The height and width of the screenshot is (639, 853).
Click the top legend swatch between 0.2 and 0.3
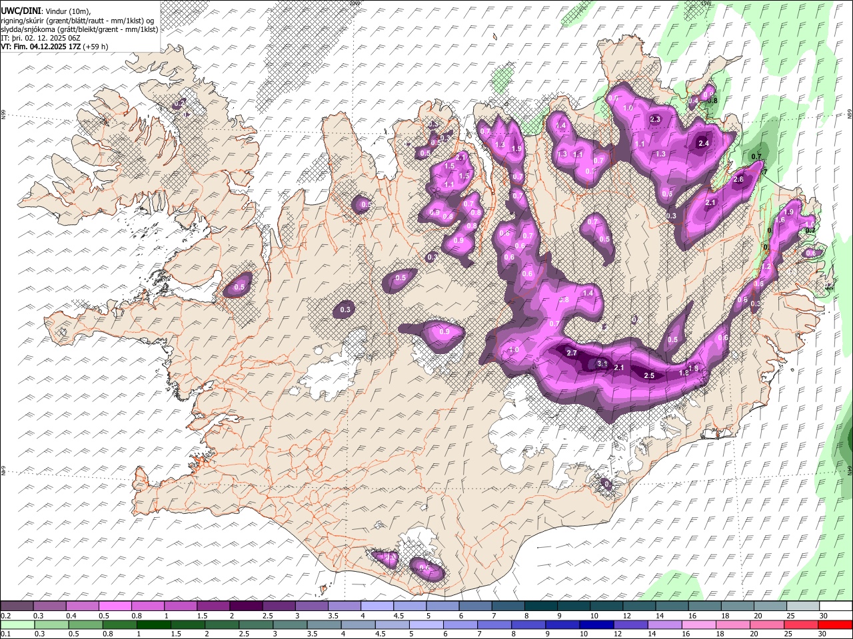click(x=17, y=606)
